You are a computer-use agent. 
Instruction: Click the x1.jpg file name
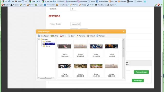(x=112, y=74)
